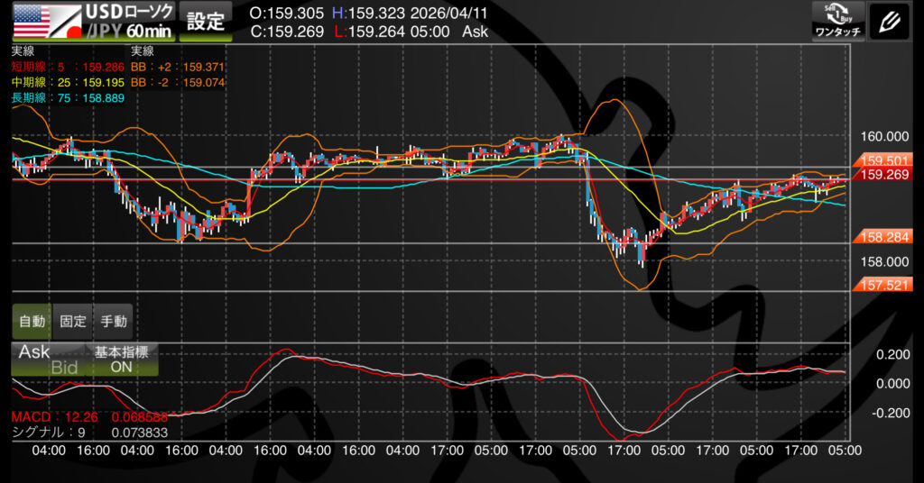Screen dimensions: 924x483
Task: Tap the 160.000 price axis label
Action: (882, 137)
